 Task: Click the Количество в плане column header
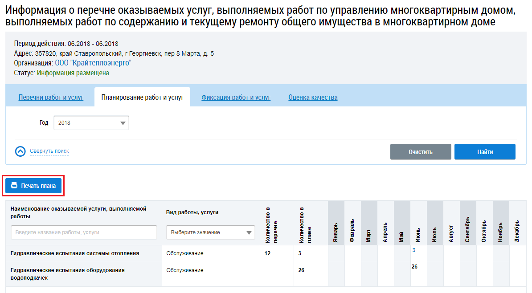click(x=302, y=225)
